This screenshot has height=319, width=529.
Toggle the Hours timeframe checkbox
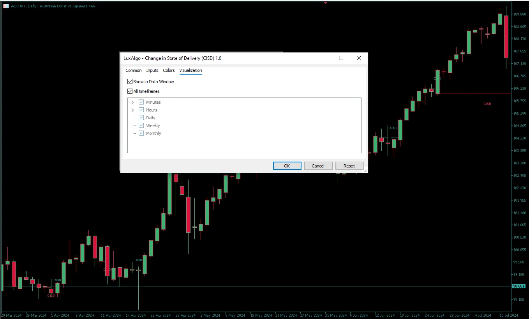pyautogui.click(x=141, y=110)
